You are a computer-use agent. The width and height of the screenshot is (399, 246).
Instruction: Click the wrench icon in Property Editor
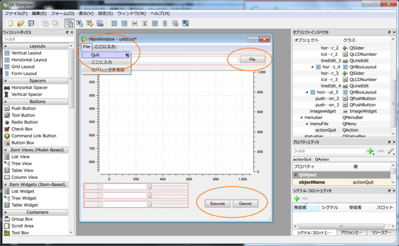(391, 151)
